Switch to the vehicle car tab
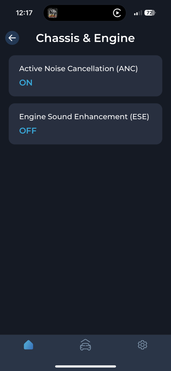This screenshot has width=171, height=371. (x=85, y=345)
